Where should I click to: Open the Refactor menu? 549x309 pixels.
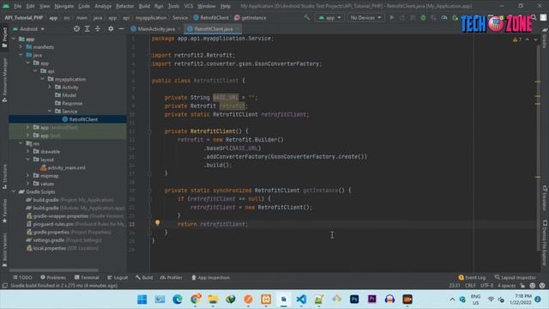(x=124, y=6)
